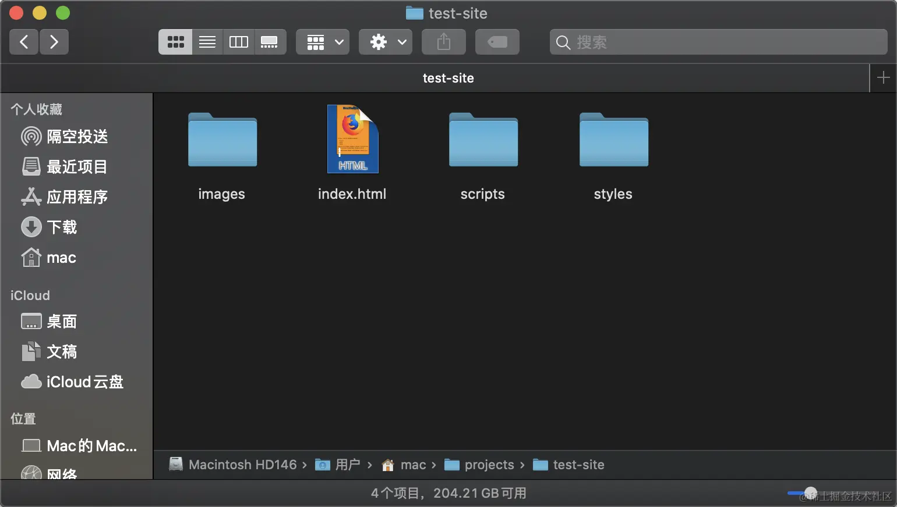Click the styles folder name
897x507 pixels.
coord(613,194)
